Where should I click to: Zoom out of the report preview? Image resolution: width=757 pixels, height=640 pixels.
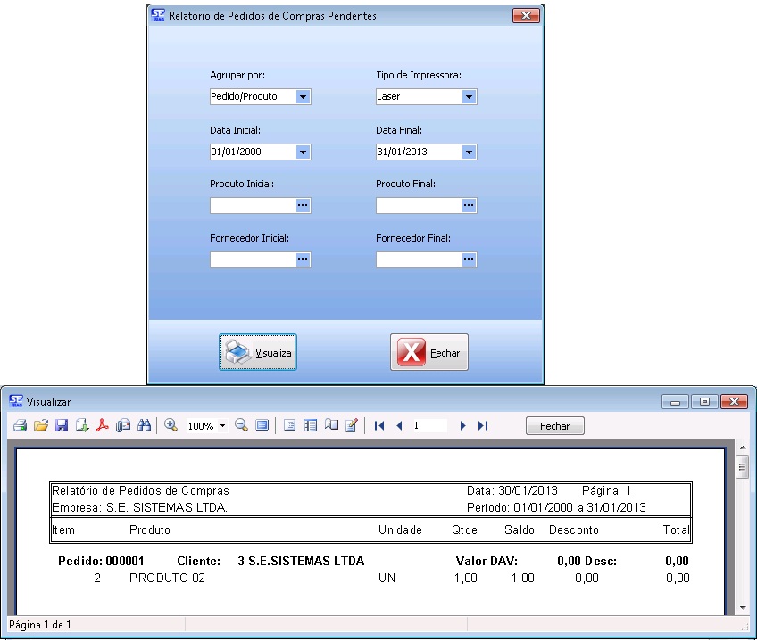(241, 426)
